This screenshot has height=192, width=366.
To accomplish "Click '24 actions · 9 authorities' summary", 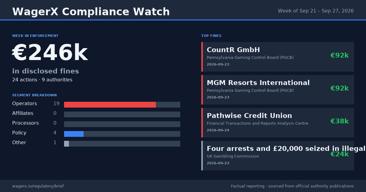I will pos(42,80).
